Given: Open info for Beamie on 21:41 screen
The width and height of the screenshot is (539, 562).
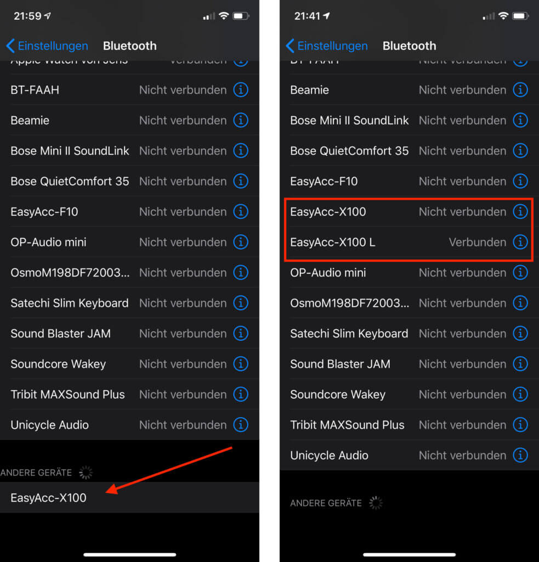Looking at the screenshot, I should pyautogui.click(x=520, y=89).
